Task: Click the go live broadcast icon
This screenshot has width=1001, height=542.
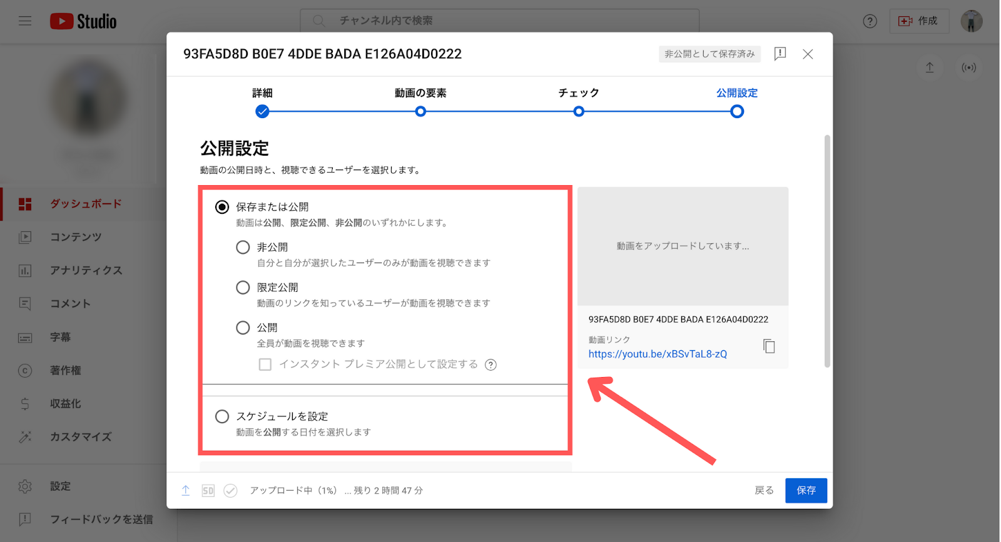Action: [968, 68]
